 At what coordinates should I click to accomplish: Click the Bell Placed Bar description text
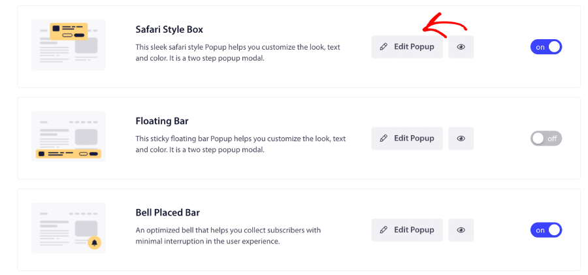tap(228, 236)
